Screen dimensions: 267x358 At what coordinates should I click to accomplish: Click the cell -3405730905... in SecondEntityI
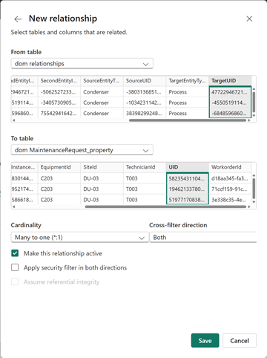pyautogui.click(x=59, y=102)
